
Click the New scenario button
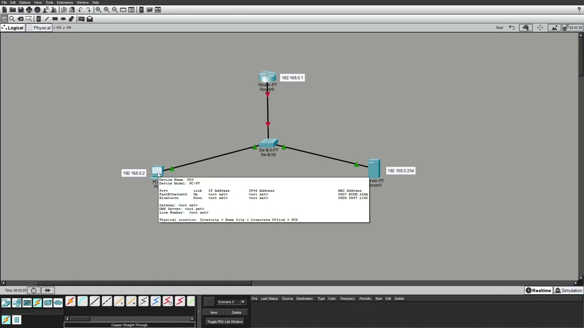tap(214, 313)
